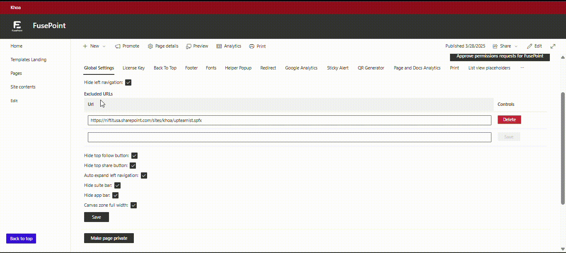This screenshot has width=566, height=253.
Task: Expand the New dropdown menu
Action: point(104,46)
